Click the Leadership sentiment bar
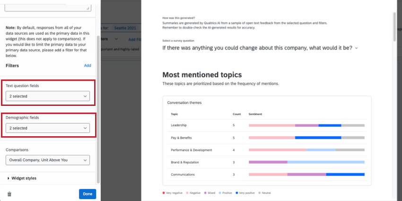 pos(306,125)
